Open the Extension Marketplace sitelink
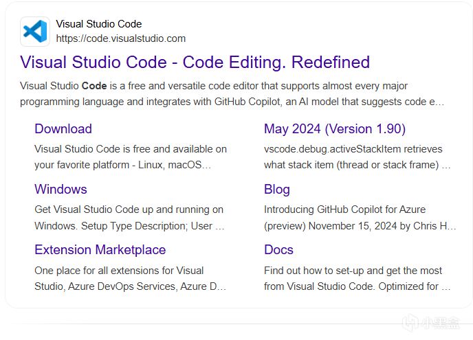This screenshot has width=473, height=340. 100,249
